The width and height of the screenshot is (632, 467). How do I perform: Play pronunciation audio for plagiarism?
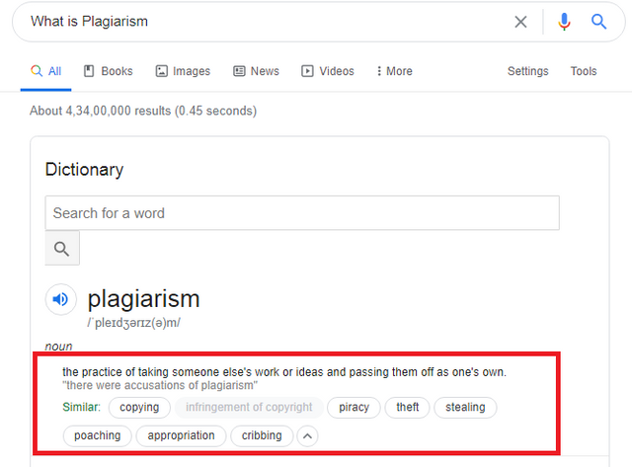point(61,299)
